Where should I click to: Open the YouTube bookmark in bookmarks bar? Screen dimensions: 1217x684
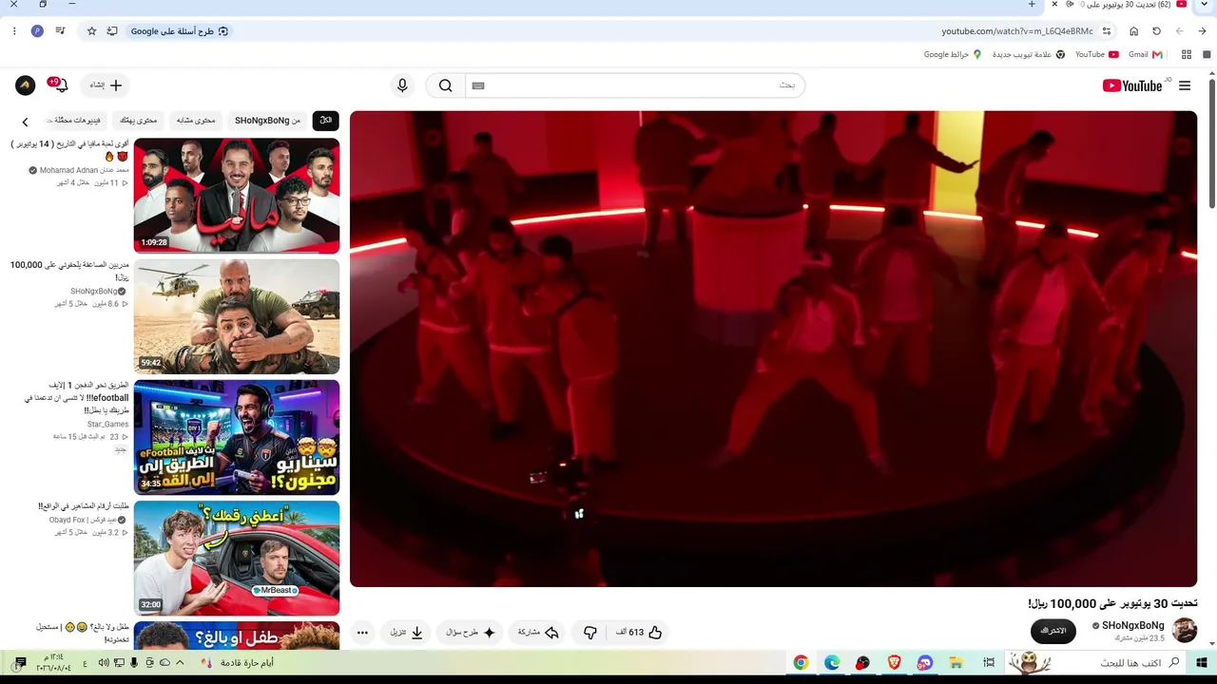coord(1096,54)
